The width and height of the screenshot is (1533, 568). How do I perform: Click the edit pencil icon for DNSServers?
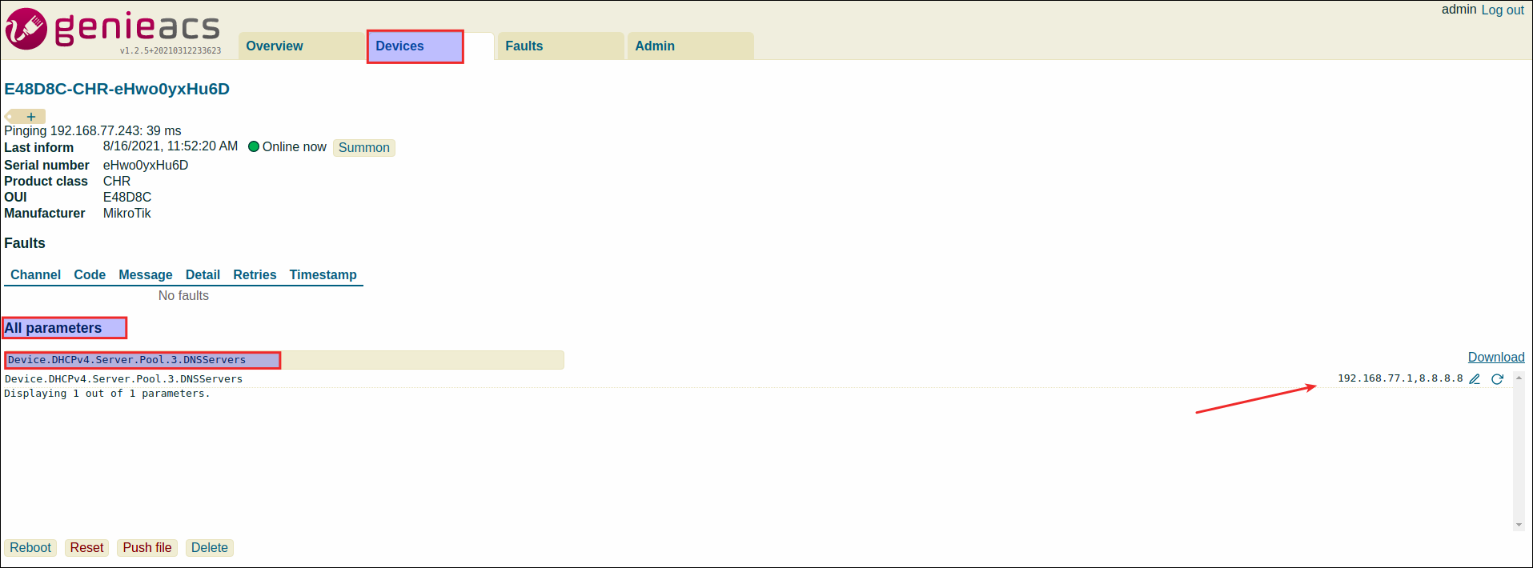(x=1475, y=379)
